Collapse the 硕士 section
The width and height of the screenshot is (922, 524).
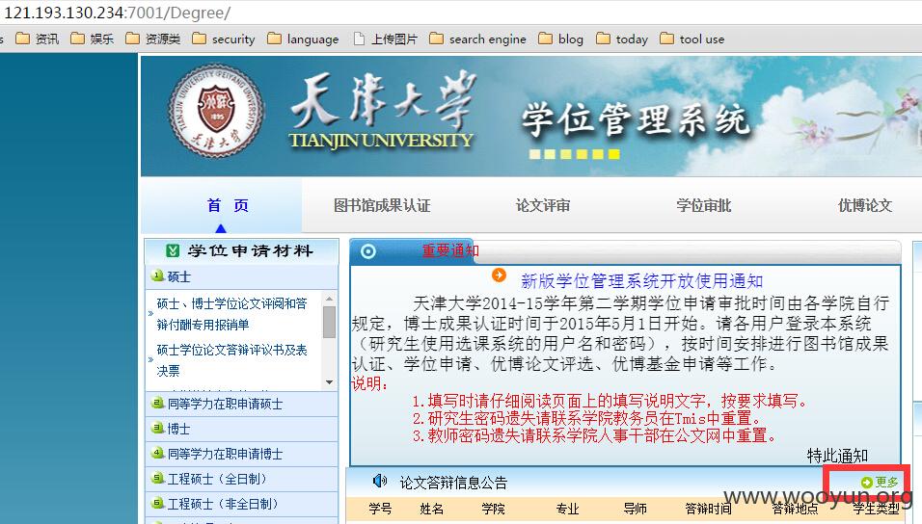point(242,276)
